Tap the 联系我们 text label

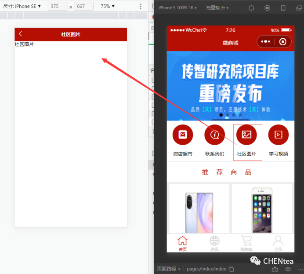(215, 154)
